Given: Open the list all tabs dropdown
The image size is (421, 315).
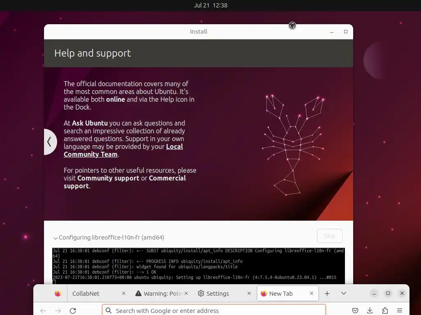Looking at the screenshot, I should tap(343, 293).
